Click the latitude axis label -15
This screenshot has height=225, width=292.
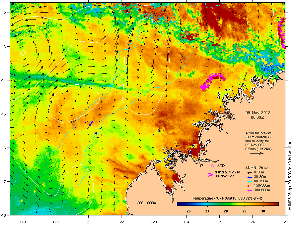pyautogui.click(x=3, y=114)
